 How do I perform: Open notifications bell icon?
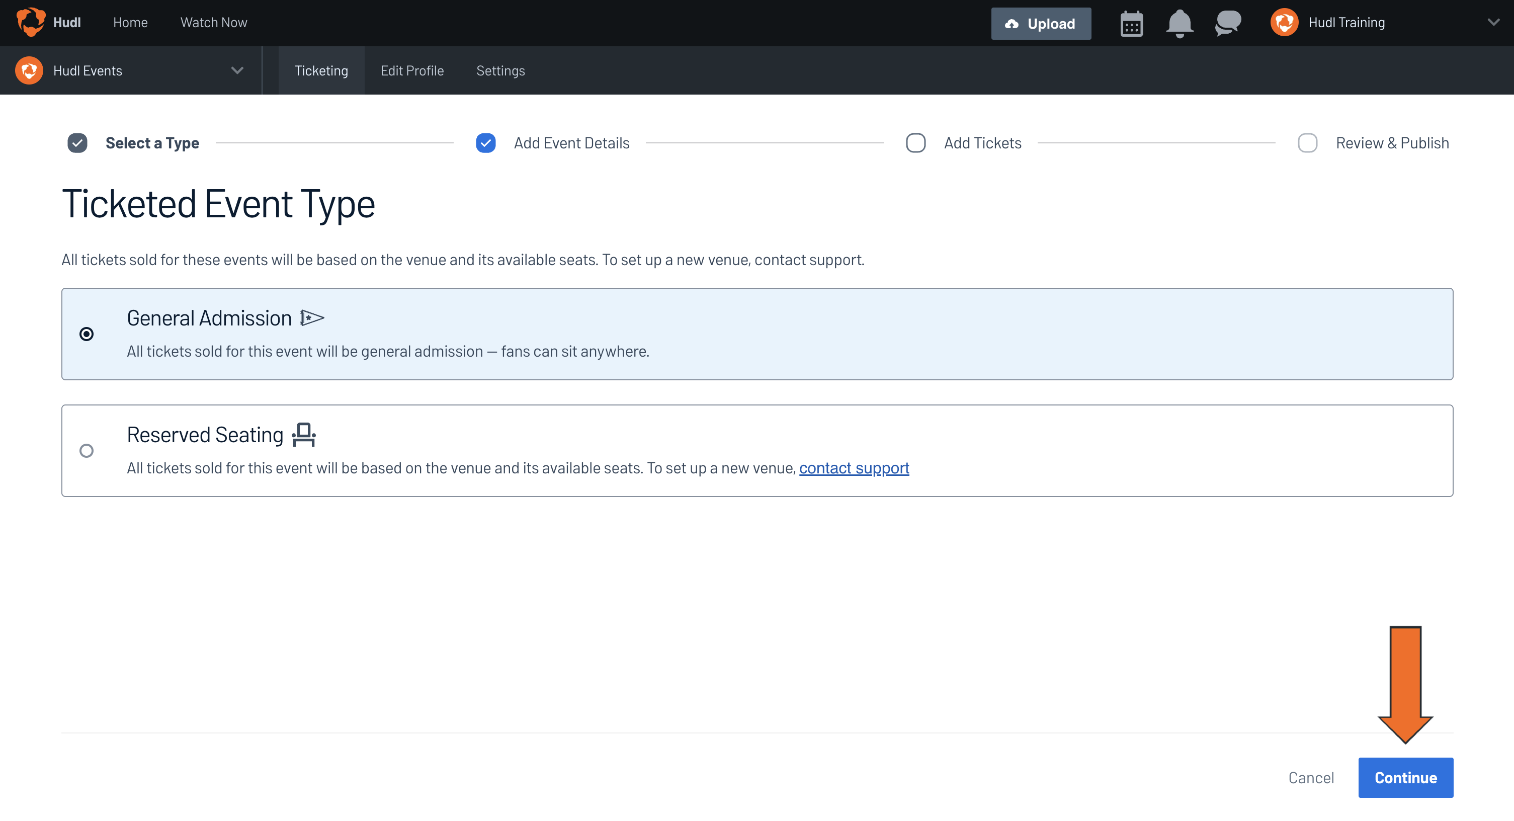[x=1179, y=24]
